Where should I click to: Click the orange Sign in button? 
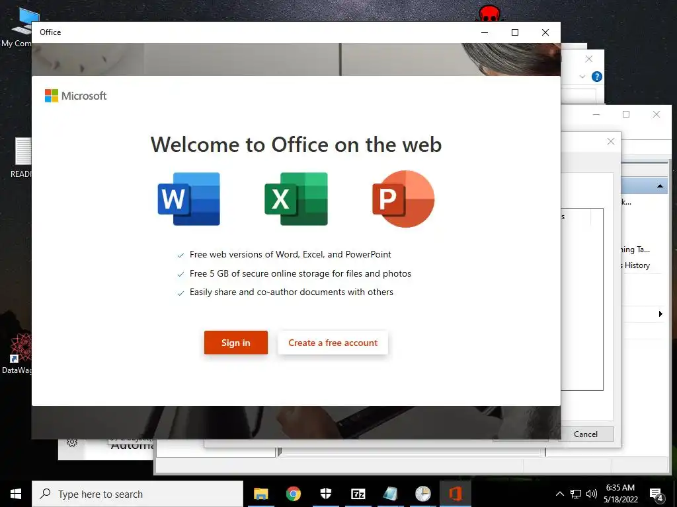pos(236,343)
